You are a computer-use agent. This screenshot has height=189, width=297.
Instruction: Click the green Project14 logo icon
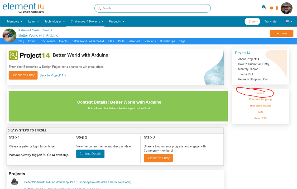pos(13,55)
